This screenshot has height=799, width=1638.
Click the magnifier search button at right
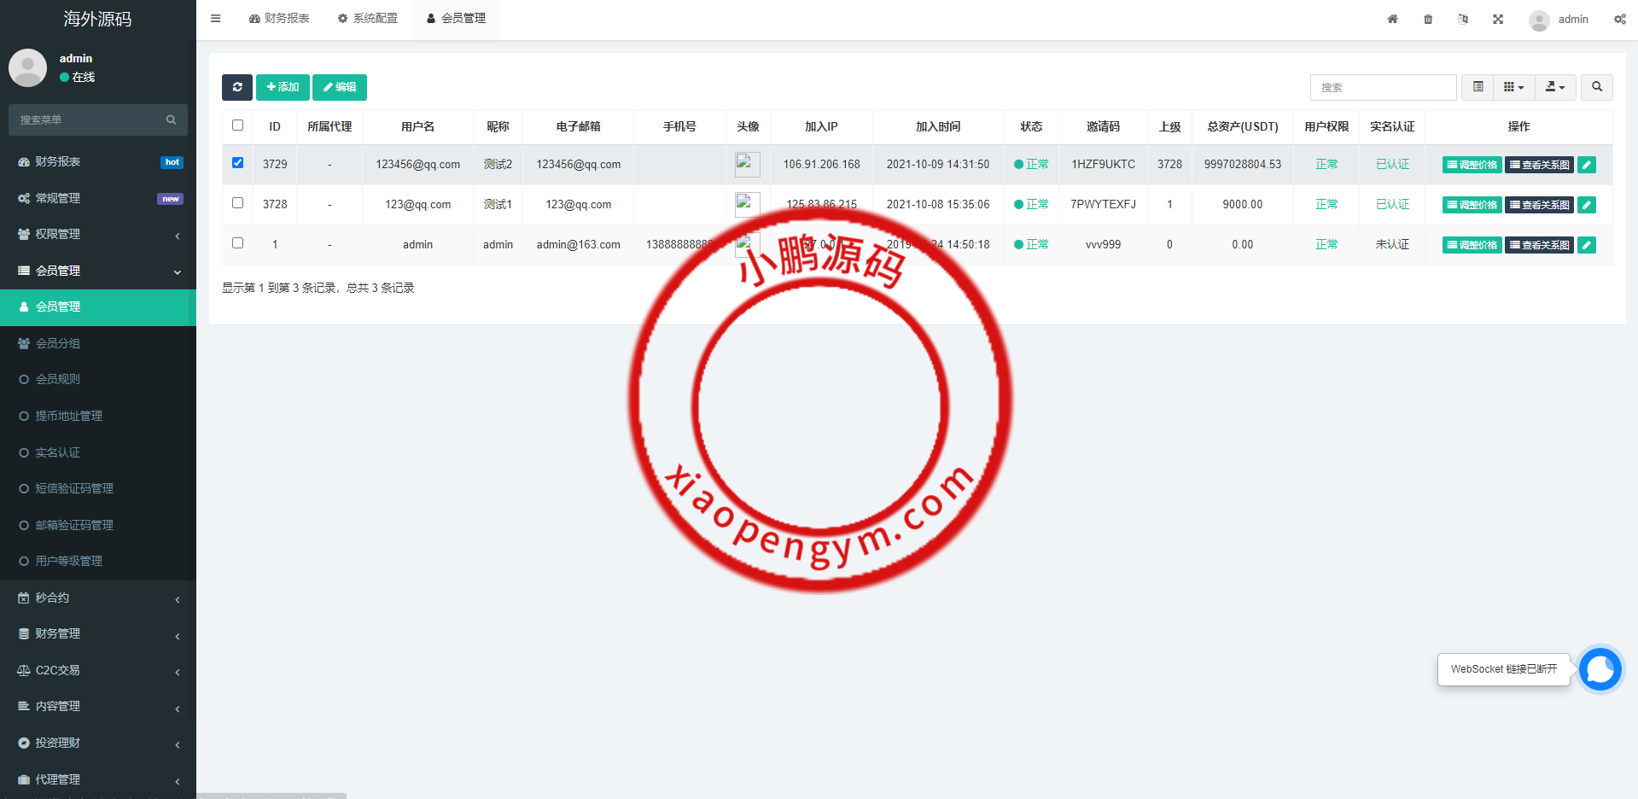pos(1596,87)
